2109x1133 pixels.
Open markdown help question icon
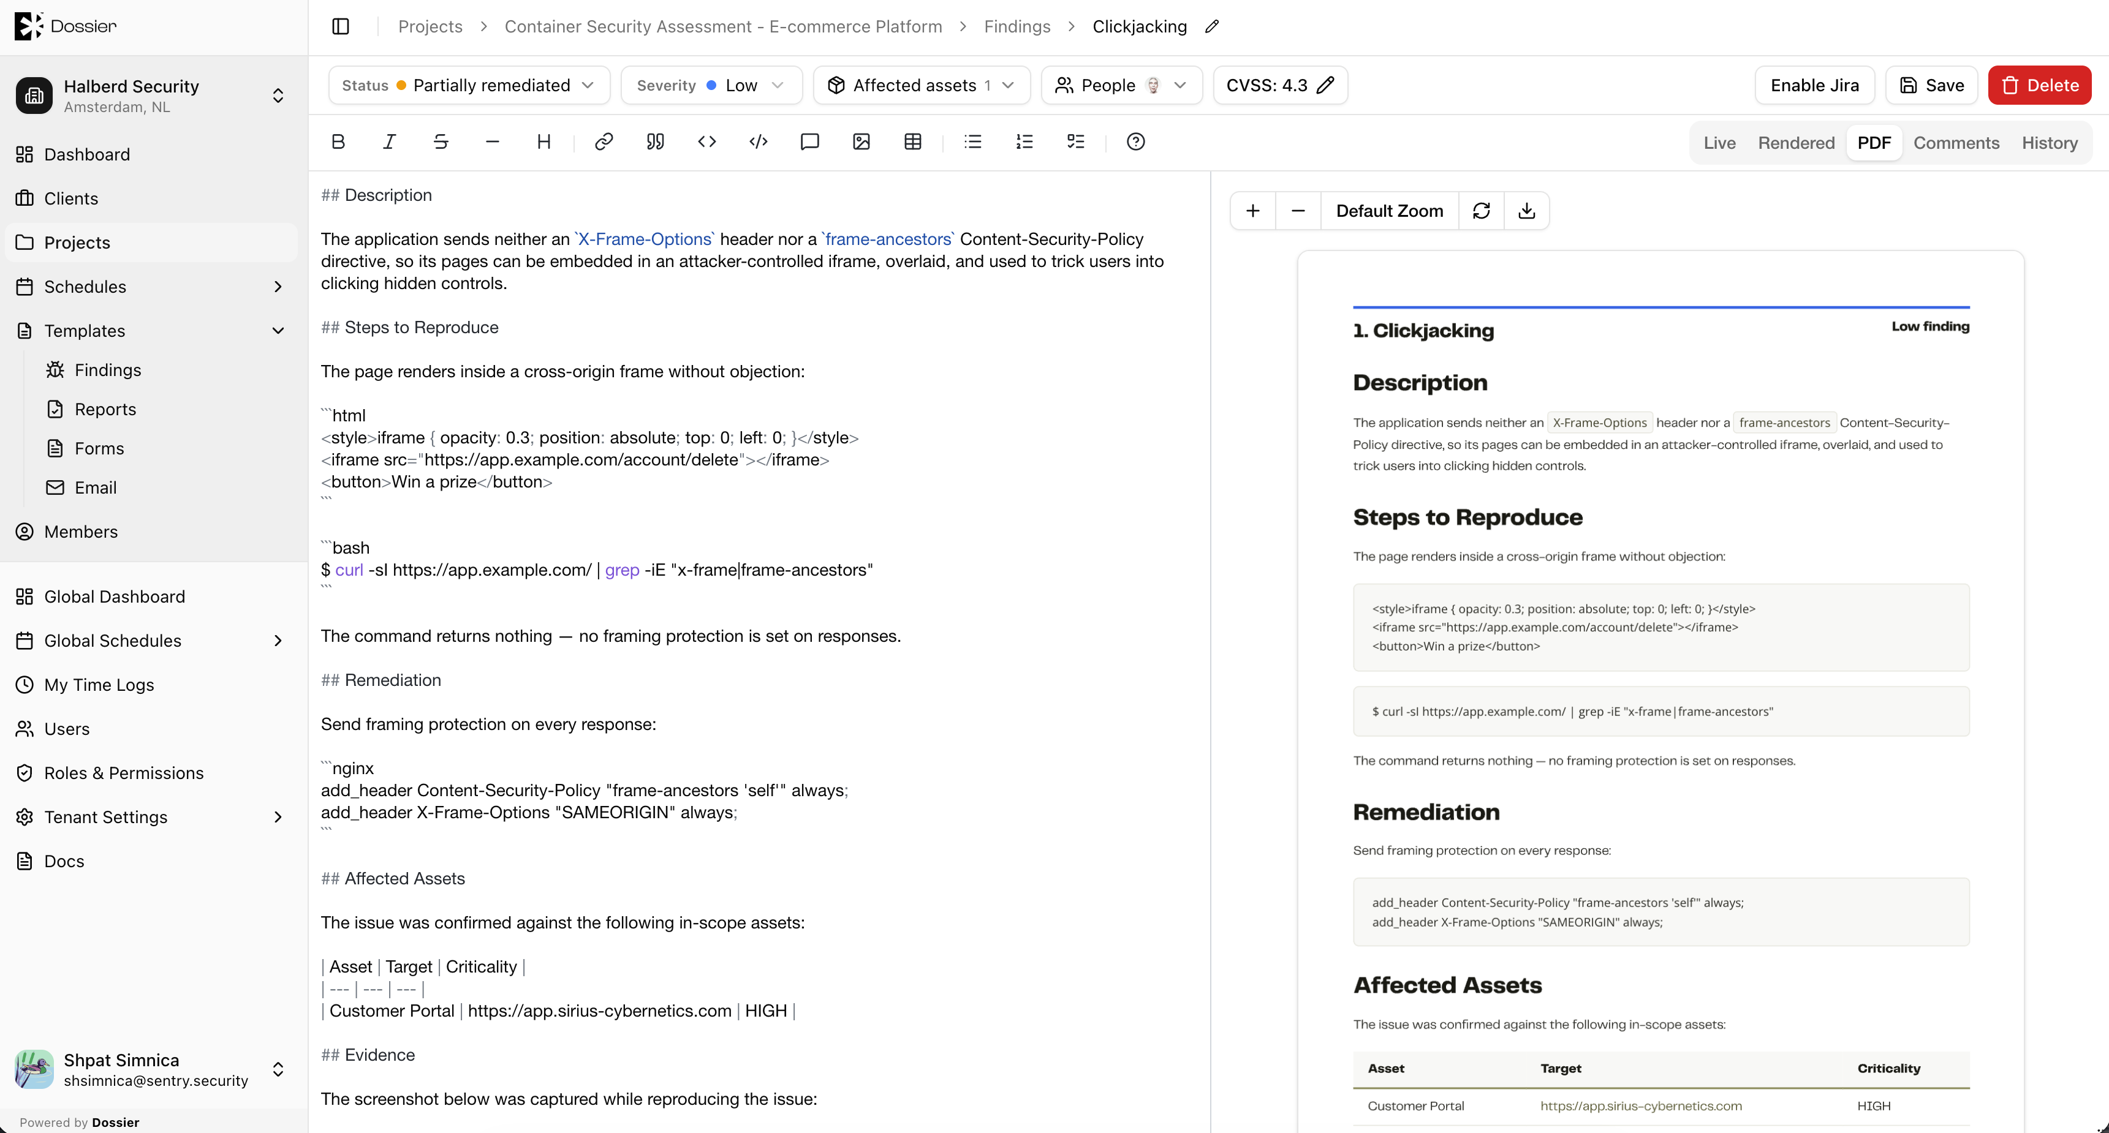(x=1135, y=141)
